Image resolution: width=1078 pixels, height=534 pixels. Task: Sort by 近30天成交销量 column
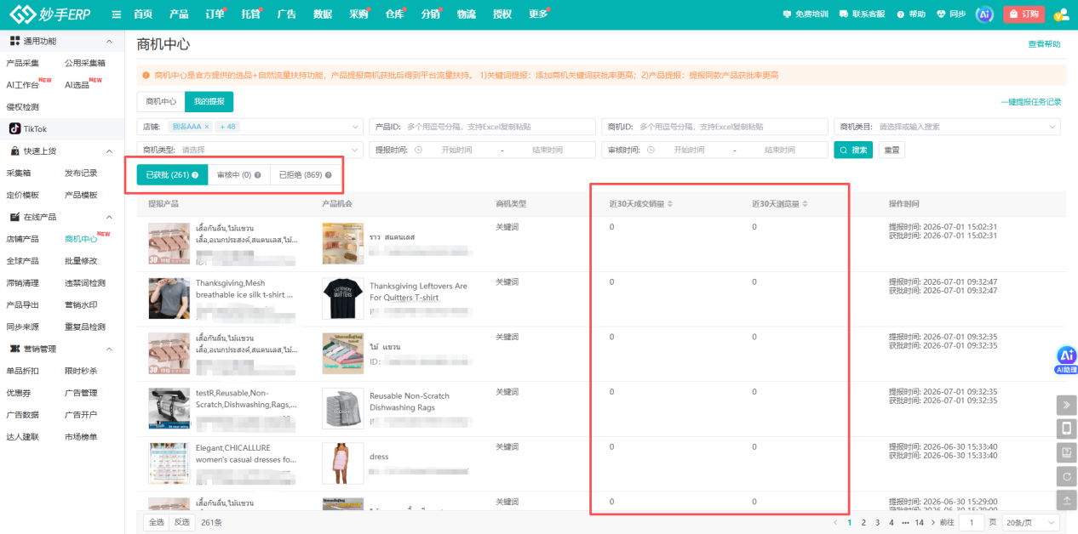[641, 204]
